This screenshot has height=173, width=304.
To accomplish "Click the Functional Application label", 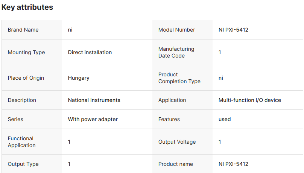I will 21,142.
